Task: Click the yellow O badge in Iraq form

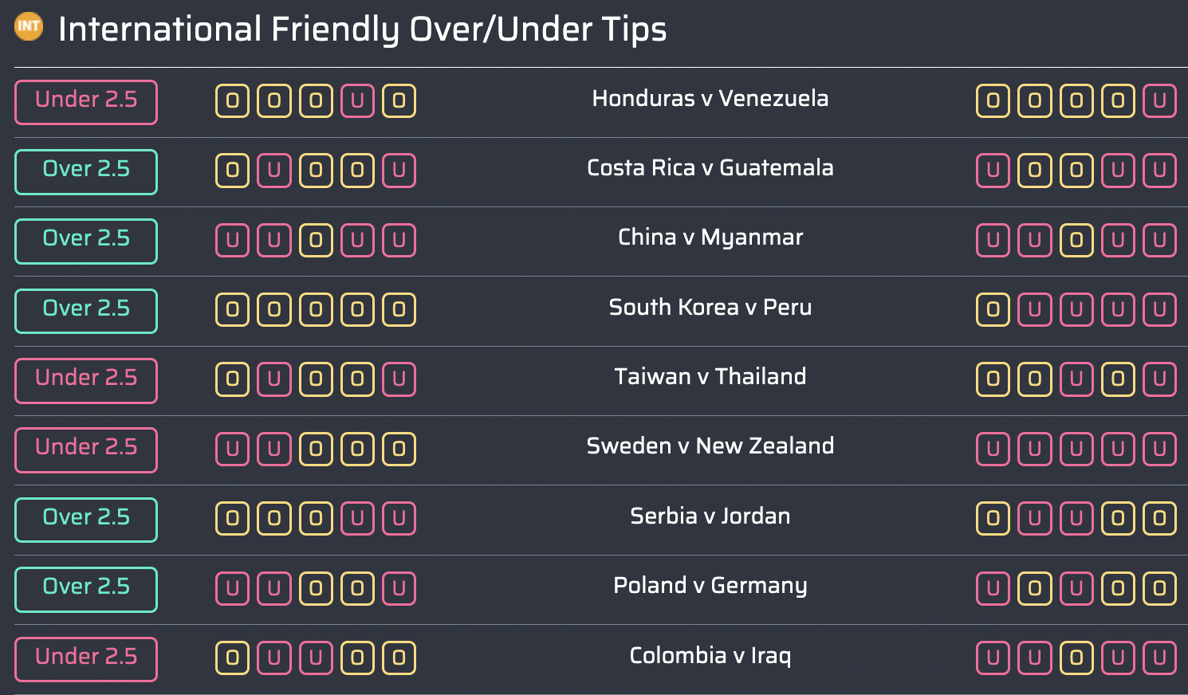Action: [x=1076, y=658]
